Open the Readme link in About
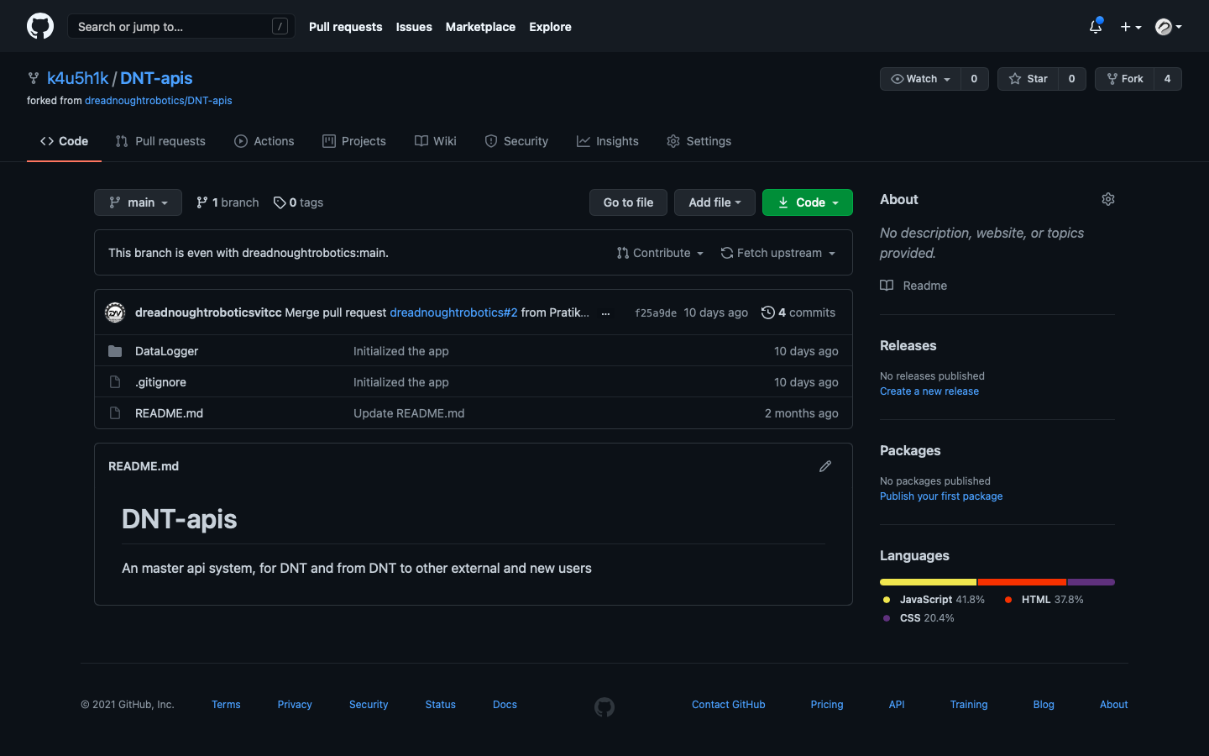 913,286
